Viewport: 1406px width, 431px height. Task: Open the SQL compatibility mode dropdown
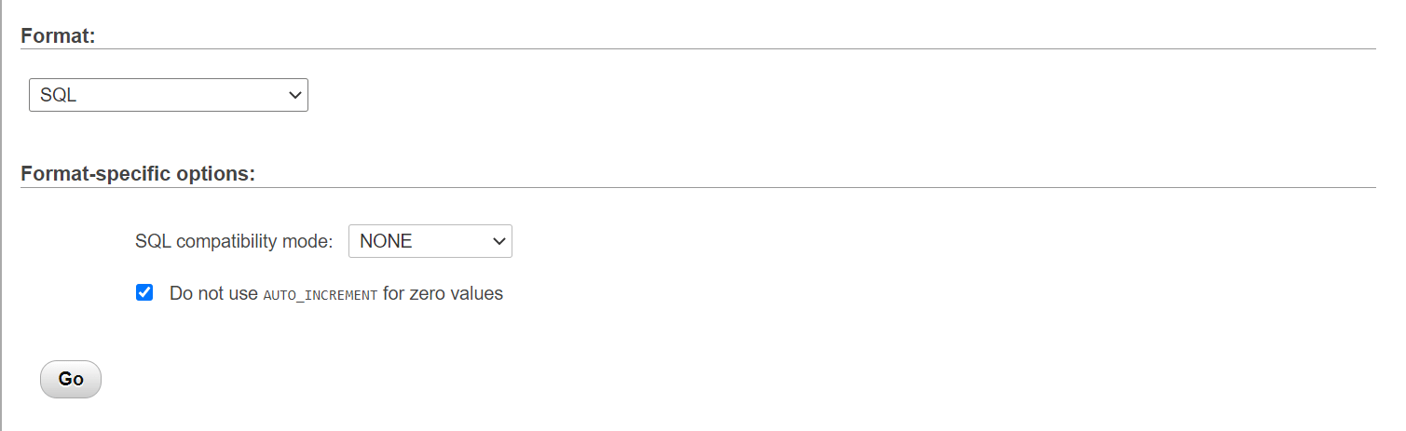coord(430,241)
